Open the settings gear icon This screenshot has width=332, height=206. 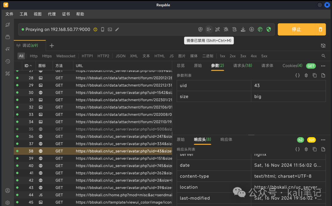[x=8, y=203]
